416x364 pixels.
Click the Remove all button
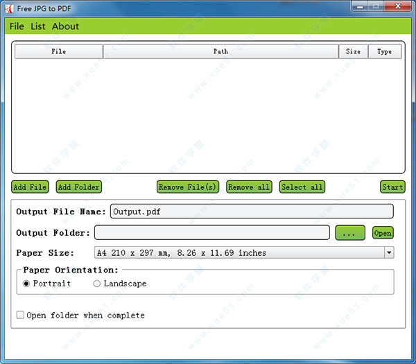point(249,187)
